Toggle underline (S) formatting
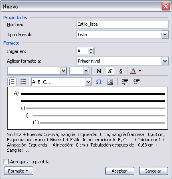 click(x=121, y=71)
